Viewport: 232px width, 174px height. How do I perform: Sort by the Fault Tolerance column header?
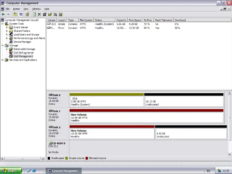point(163,20)
